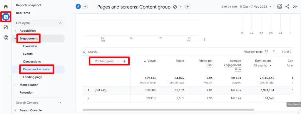Click the 61,528 event count cell
Viewport: 301px width, 114px height.
pyautogui.click(x=270, y=98)
